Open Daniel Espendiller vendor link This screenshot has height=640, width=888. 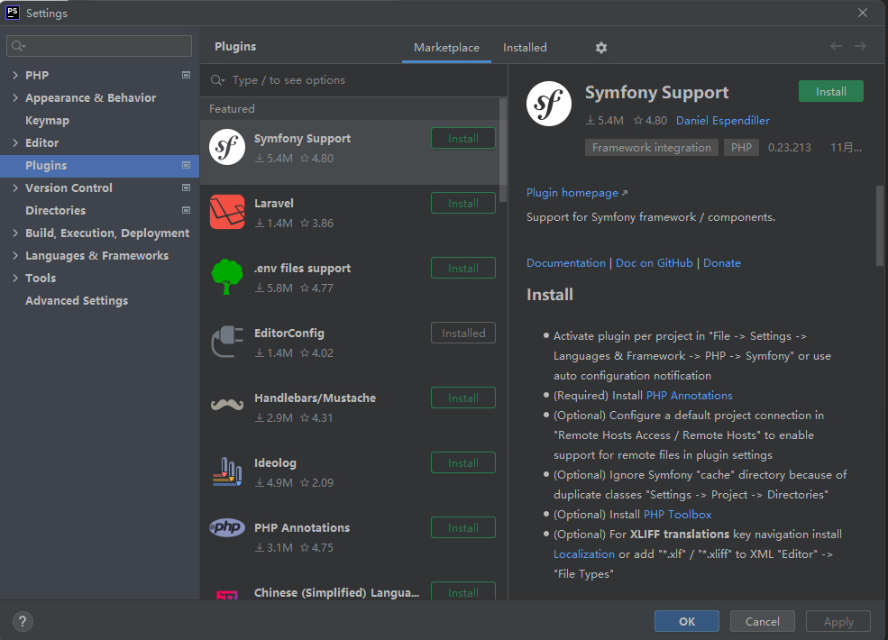(723, 120)
